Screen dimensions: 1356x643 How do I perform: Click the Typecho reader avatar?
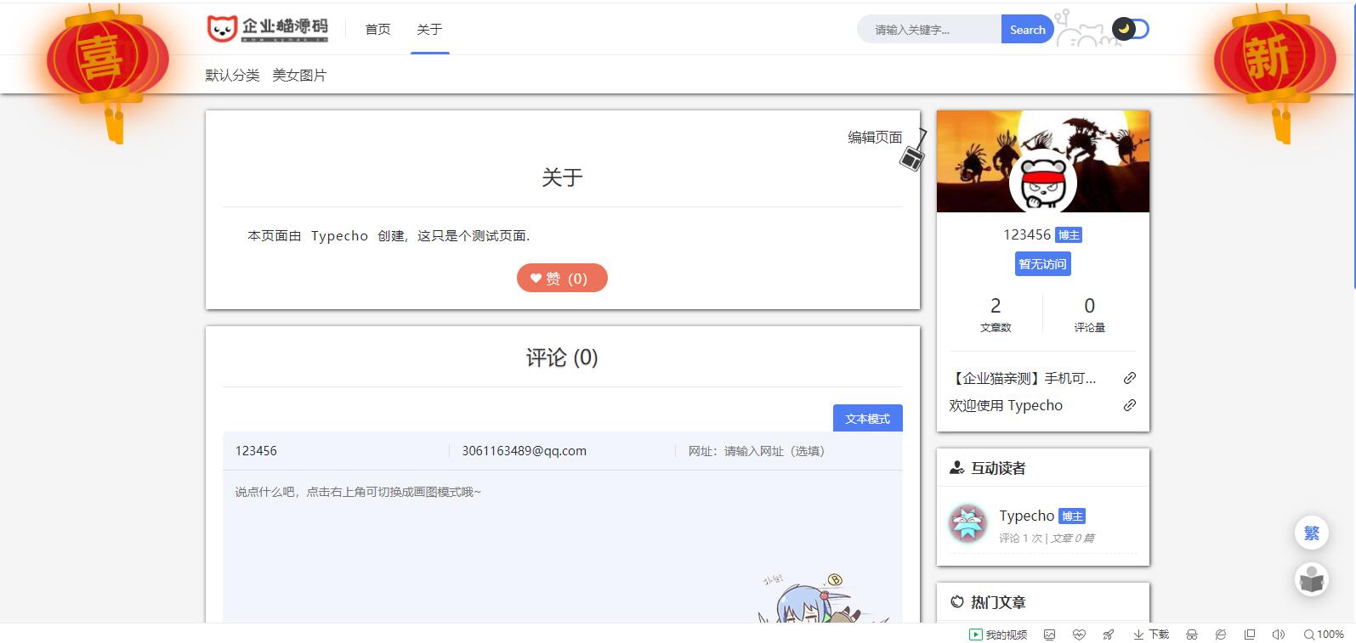[967, 524]
